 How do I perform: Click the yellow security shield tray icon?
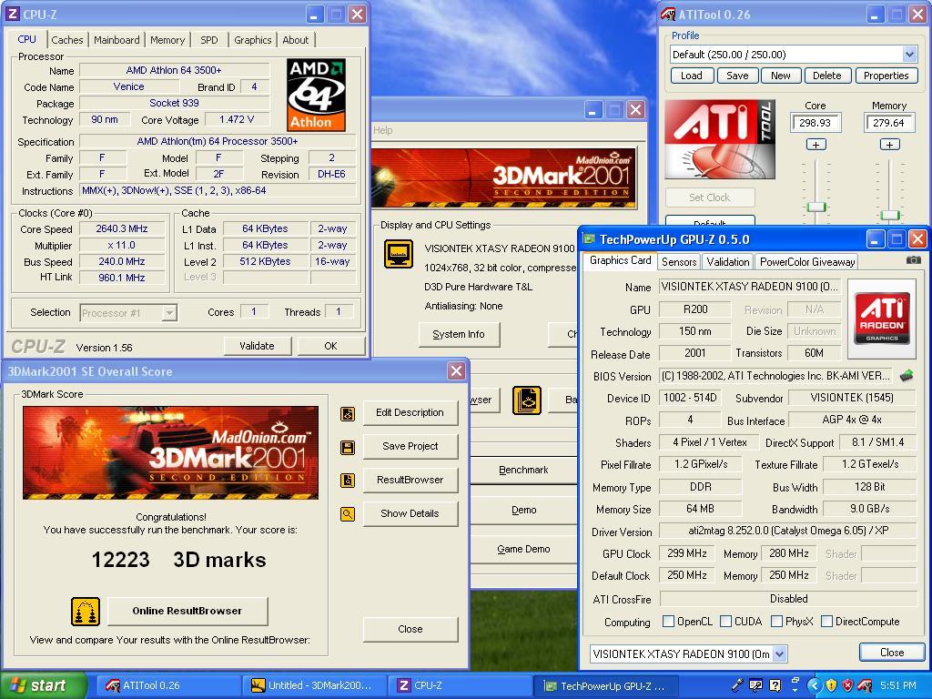[x=832, y=685]
